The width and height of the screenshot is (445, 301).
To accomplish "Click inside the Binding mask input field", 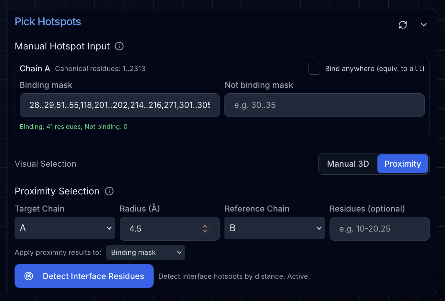I will pos(120,105).
